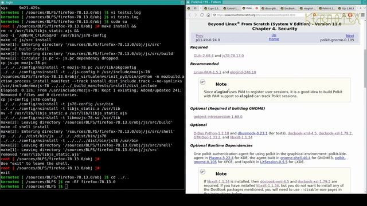Switch to the Gjs-1.68.3 tab
Screen dimensions: 367x206
point(346,9)
